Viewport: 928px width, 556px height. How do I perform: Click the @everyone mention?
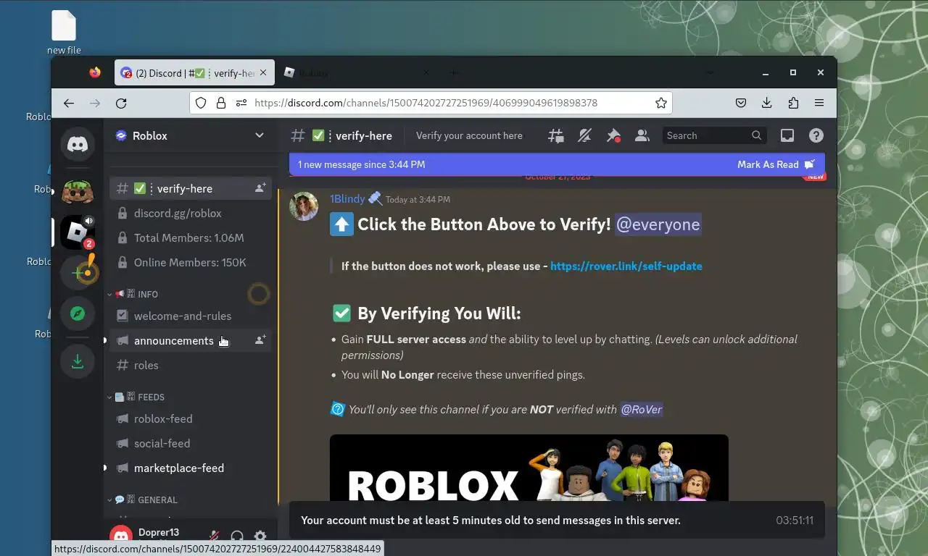click(658, 224)
